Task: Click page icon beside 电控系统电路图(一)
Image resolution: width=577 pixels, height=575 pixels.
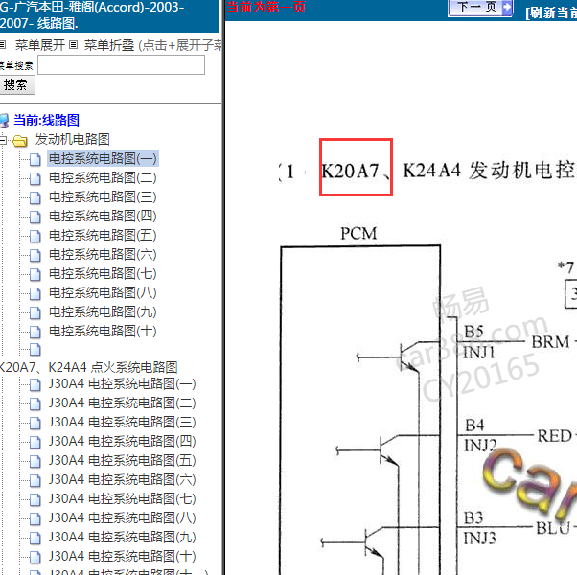Action: 35,159
